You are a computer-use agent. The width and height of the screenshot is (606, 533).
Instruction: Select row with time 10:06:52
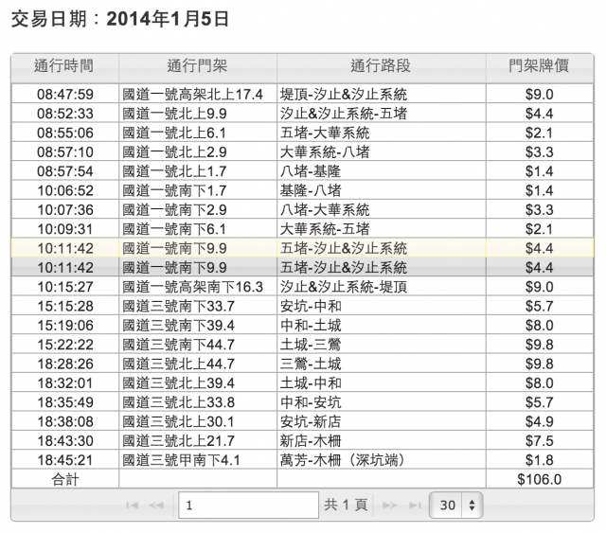click(x=303, y=190)
